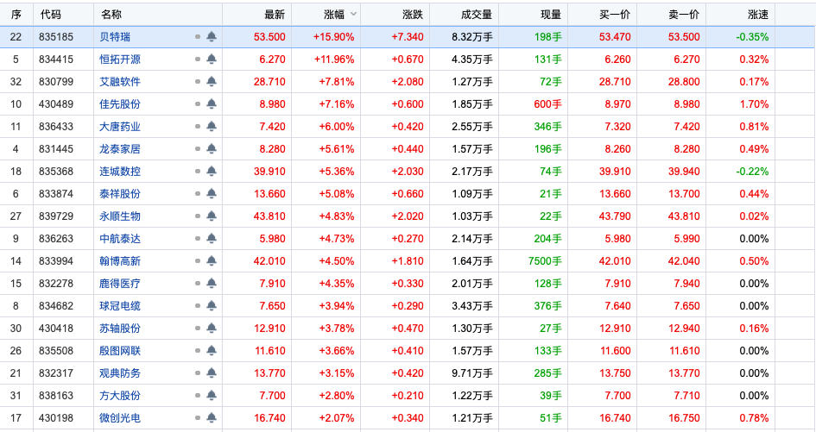Click the 最新 column header

click(x=274, y=14)
